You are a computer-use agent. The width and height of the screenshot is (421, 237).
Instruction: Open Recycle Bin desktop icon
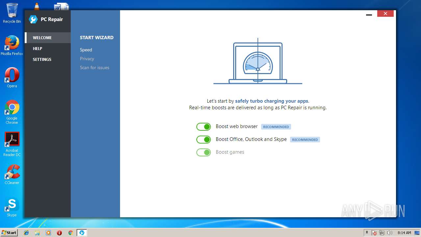(12, 13)
